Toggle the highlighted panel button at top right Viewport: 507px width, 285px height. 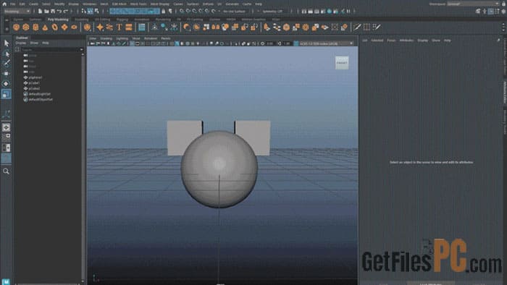click(491, 12)
